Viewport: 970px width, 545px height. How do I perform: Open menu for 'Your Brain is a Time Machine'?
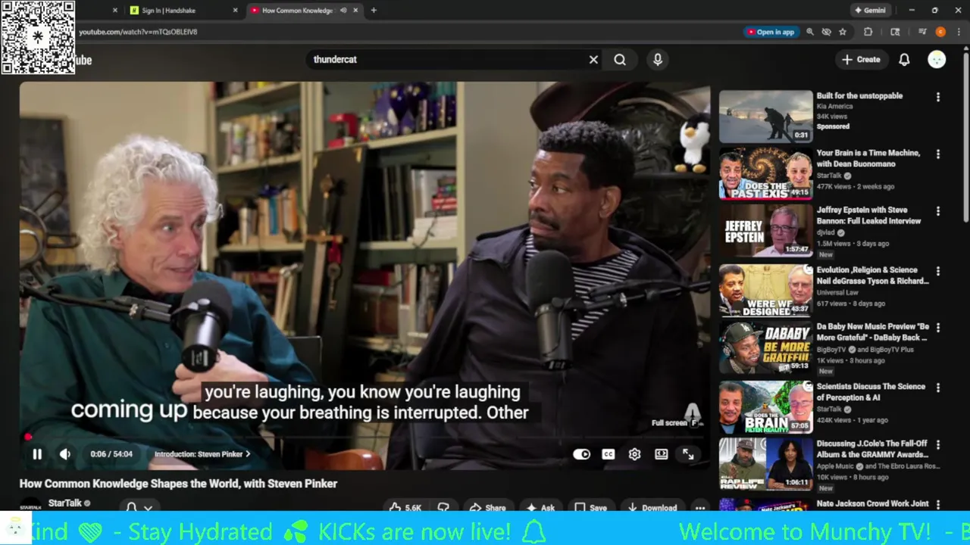[x=938, y=154]
